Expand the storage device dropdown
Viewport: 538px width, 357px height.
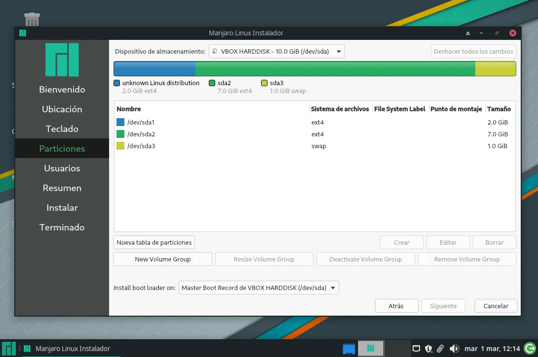(x=276, y=51)
